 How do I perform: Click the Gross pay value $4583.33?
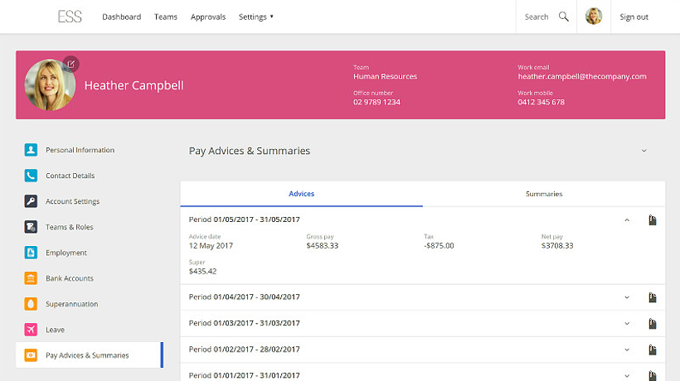[x=323, y=245]
